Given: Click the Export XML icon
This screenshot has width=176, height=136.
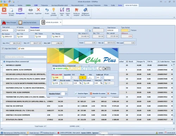Looking at the screenshot, I should coord(68,12).
